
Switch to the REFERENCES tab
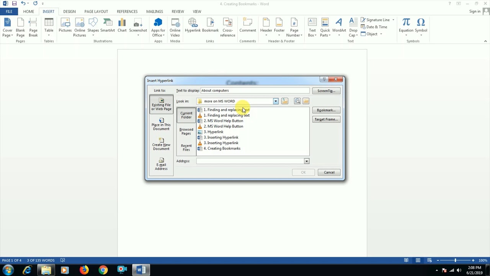127,11
